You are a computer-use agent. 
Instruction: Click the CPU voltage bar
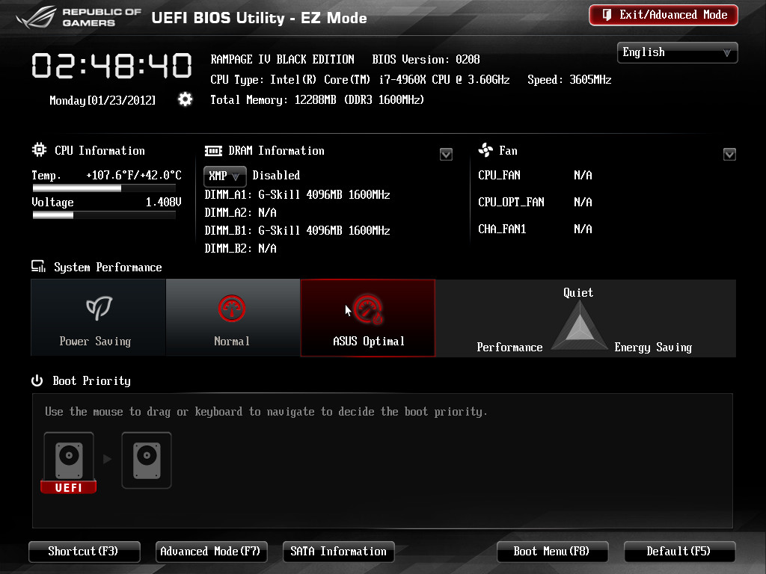click(104, 215)
